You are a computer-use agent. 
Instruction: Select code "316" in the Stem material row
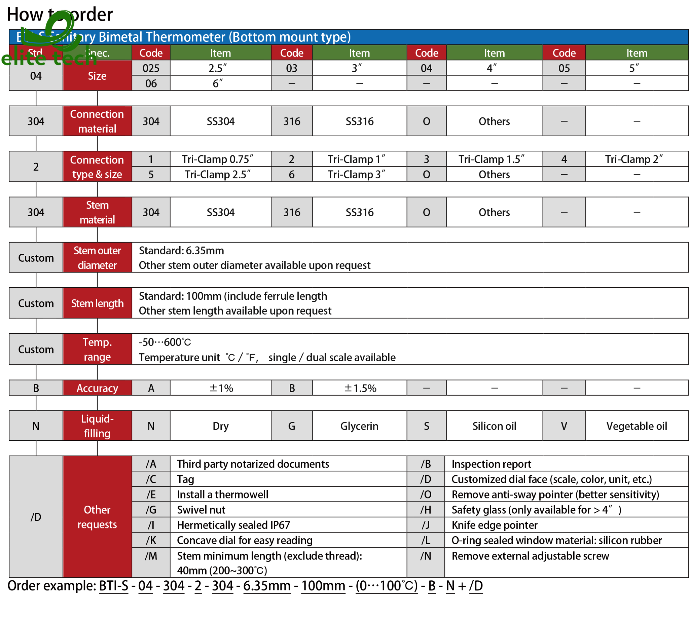tap(291, 212)
